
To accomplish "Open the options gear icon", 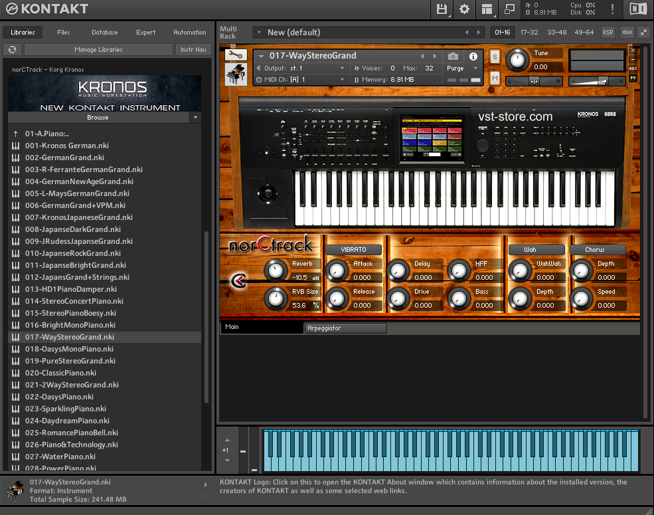I will click(x=464, y=9).
